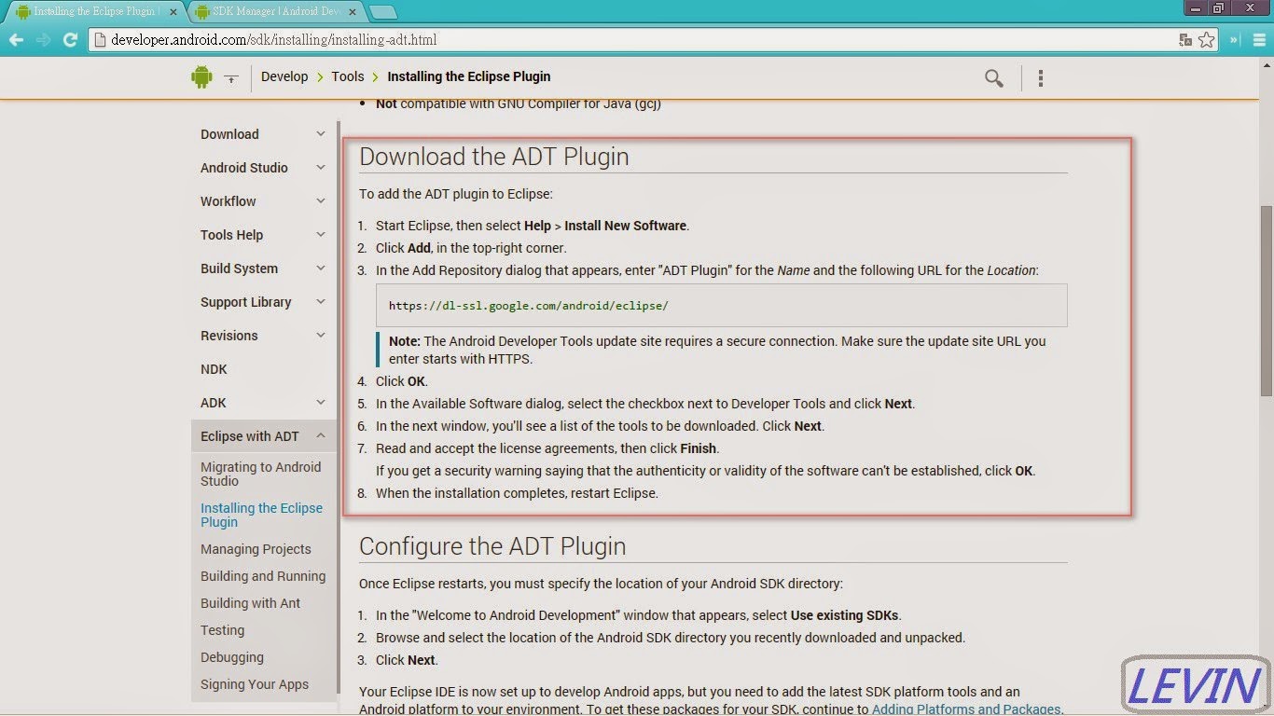Click the browser back arrow
This screenshot has height=716, width=1274.
[16, 40]
